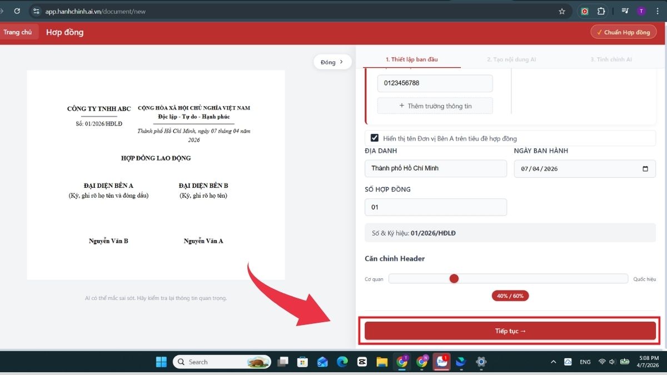Image resolution: width=667 pixels, height=375 pixels.
Task: Click '+ Thêm trường thông tin' button
Action: pyautogui.click(x=435, y=106)
